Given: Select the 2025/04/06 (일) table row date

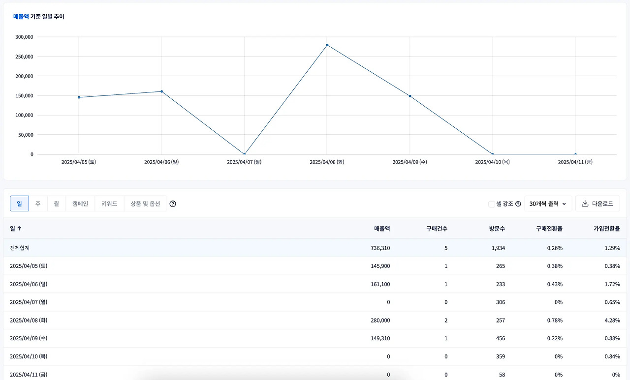Looking at the screenshot, I should click(x=29, y=284).
